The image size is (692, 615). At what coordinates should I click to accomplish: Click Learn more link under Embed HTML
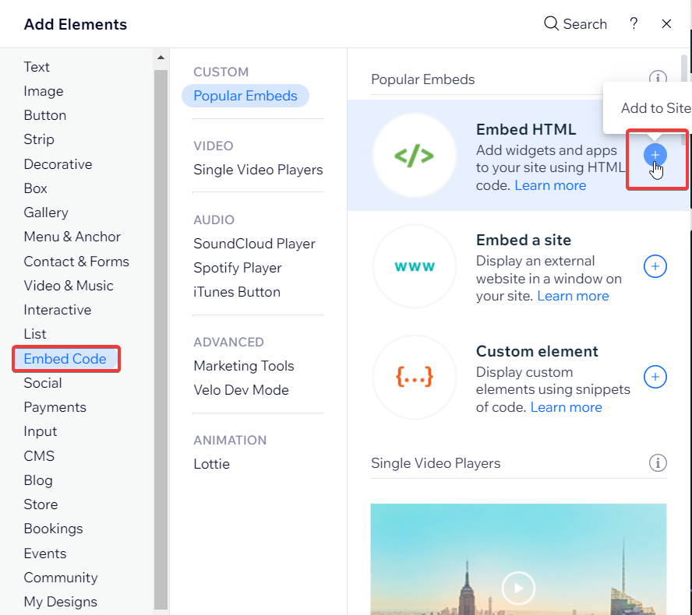(550, 185)
